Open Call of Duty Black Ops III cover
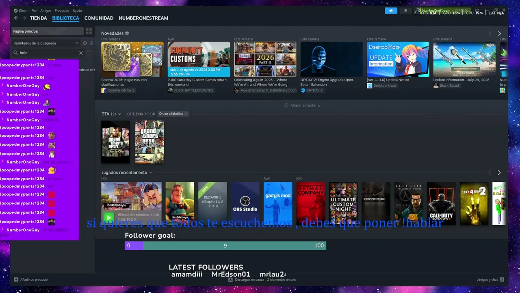Image resolution: width=520 pixels, height=293 pixels. coord(442,203)
